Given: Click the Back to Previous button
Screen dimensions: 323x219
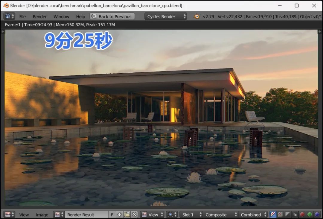Looking at the screenshot, I should [112, 16].
